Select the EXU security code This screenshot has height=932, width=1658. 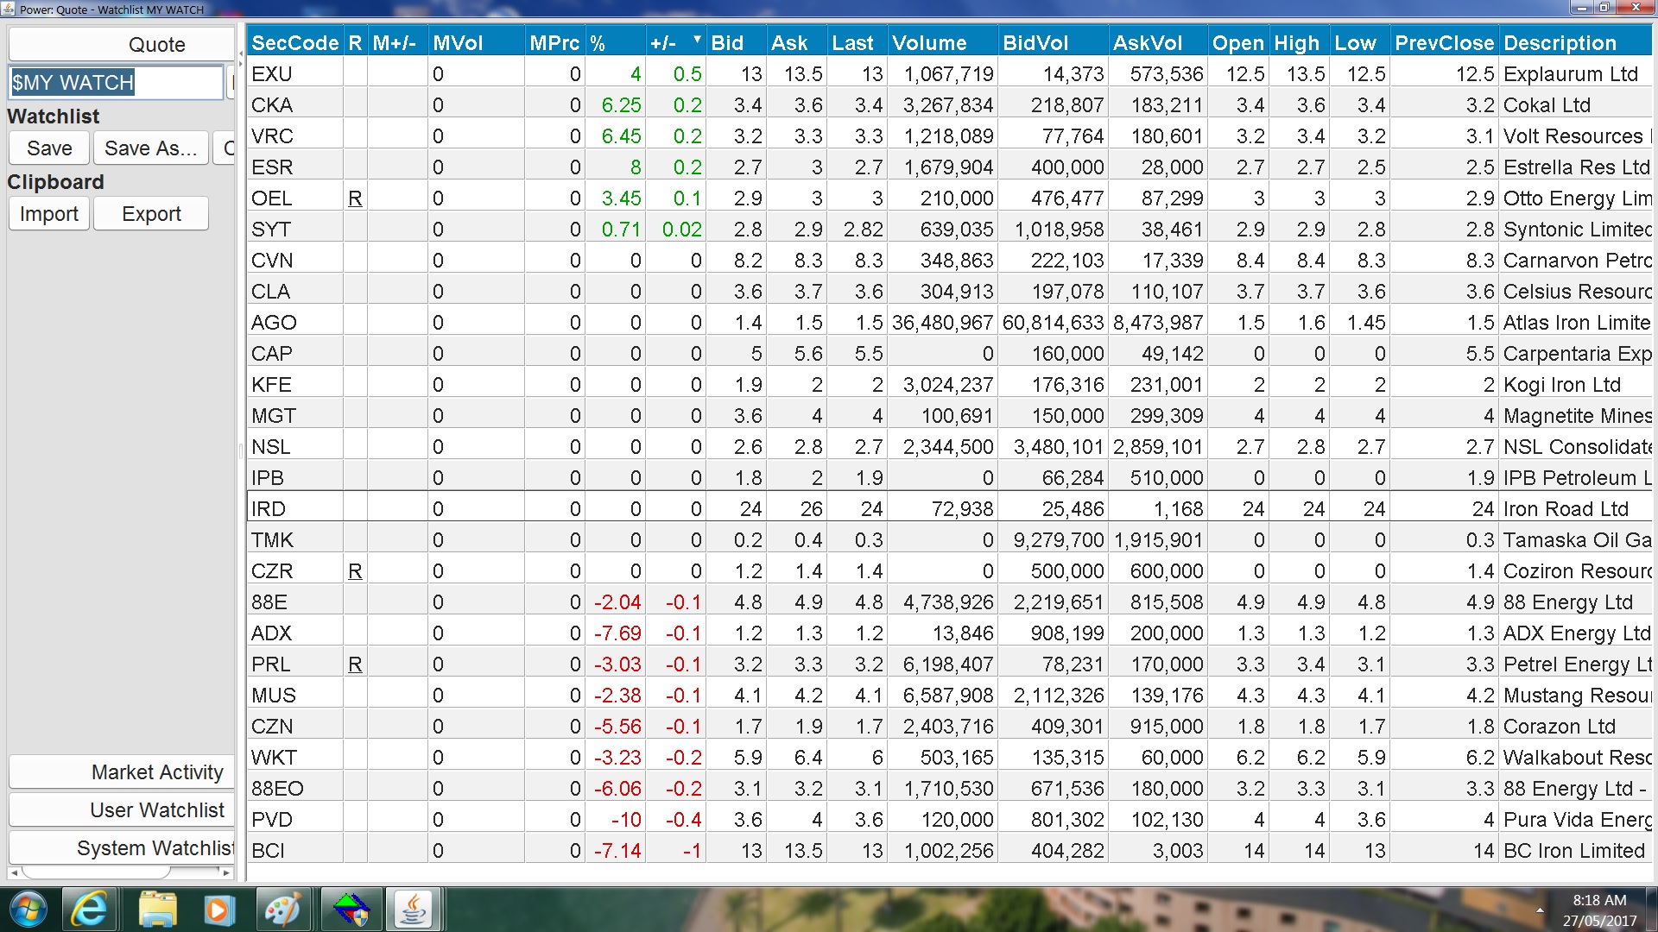(271, 74)
